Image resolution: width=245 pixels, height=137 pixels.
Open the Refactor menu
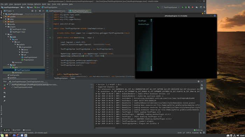coord(37,4)
